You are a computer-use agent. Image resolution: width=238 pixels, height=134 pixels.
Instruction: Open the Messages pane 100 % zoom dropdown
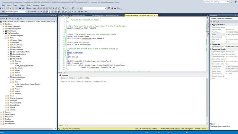coord(65,126)
